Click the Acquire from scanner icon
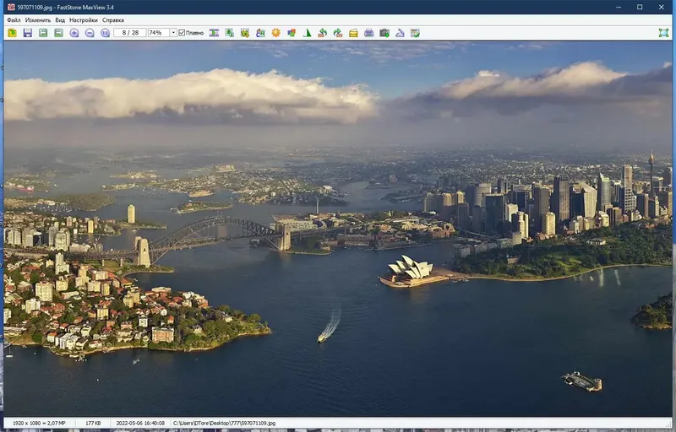 400,33
